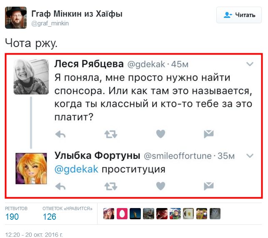Image resolution: width=268 pixels, height=238 pixels.
Task: Send Леся Рябцева's tweet by direct message
Action: [x=208, y=134]
